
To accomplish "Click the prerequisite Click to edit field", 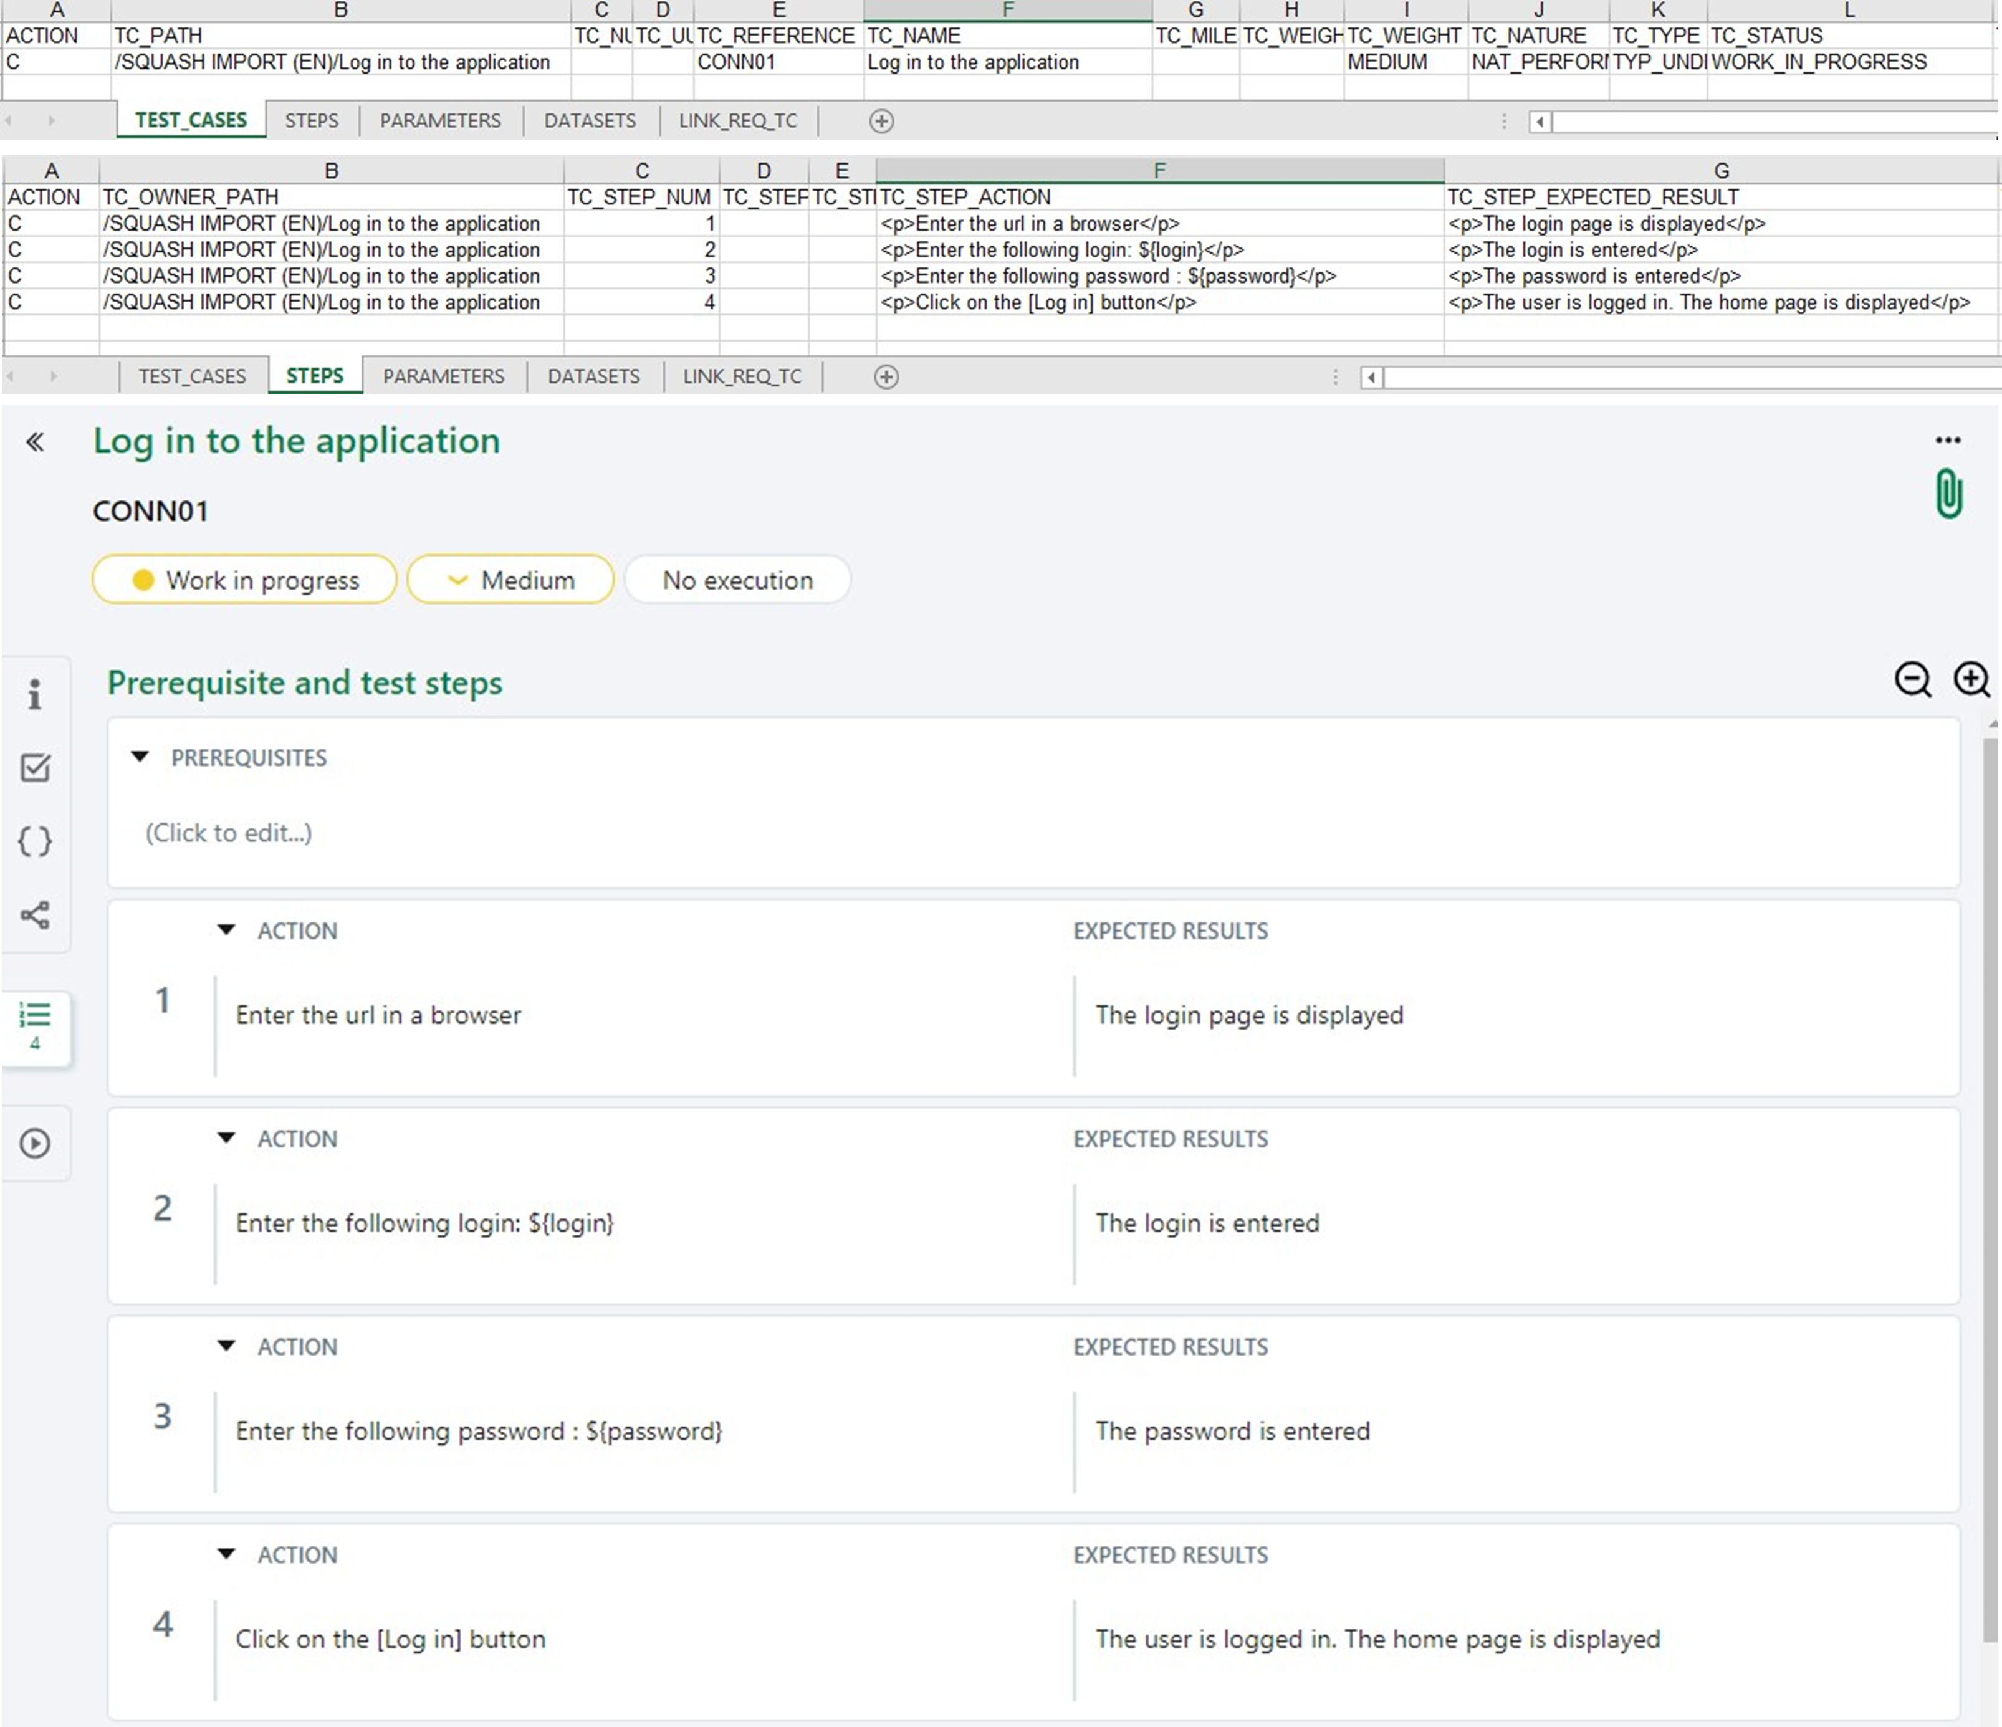I will pos(228,831).
